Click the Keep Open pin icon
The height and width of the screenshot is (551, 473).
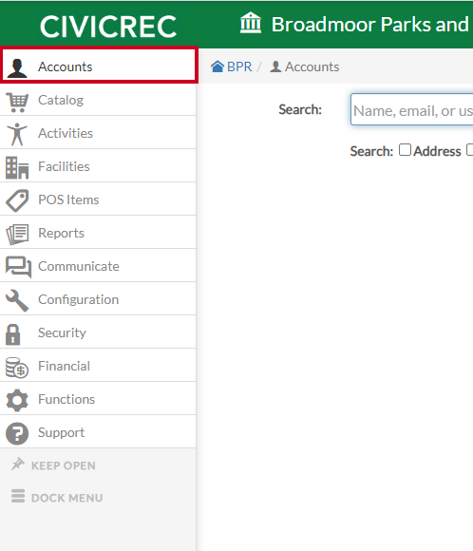[x=17, y=464]
